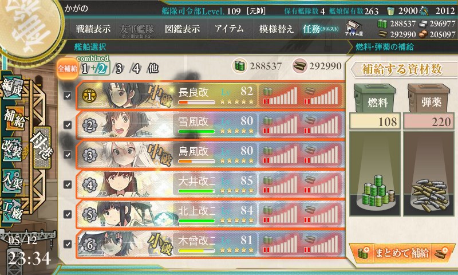Click the 全補給 full resupply button
This screenshot has height=275, width=458.
(x=67, y=69)
